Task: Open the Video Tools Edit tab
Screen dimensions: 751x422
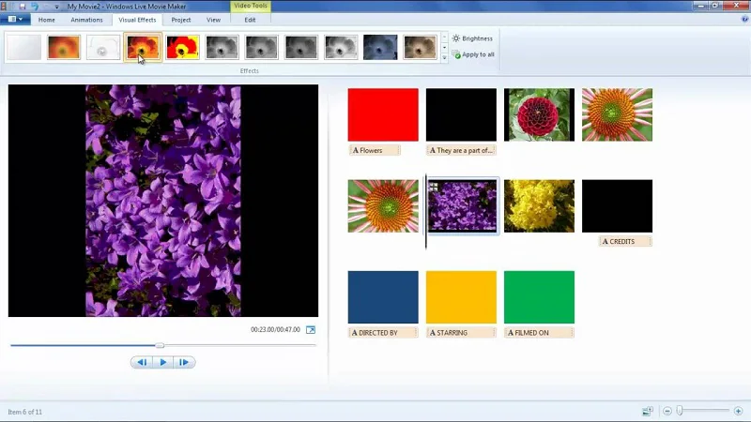Action: pos(250,20)
